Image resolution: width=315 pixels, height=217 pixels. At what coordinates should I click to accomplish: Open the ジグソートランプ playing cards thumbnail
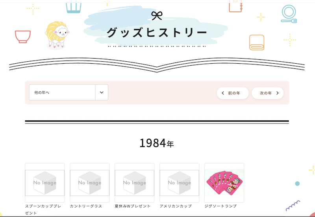pos(224,182)
